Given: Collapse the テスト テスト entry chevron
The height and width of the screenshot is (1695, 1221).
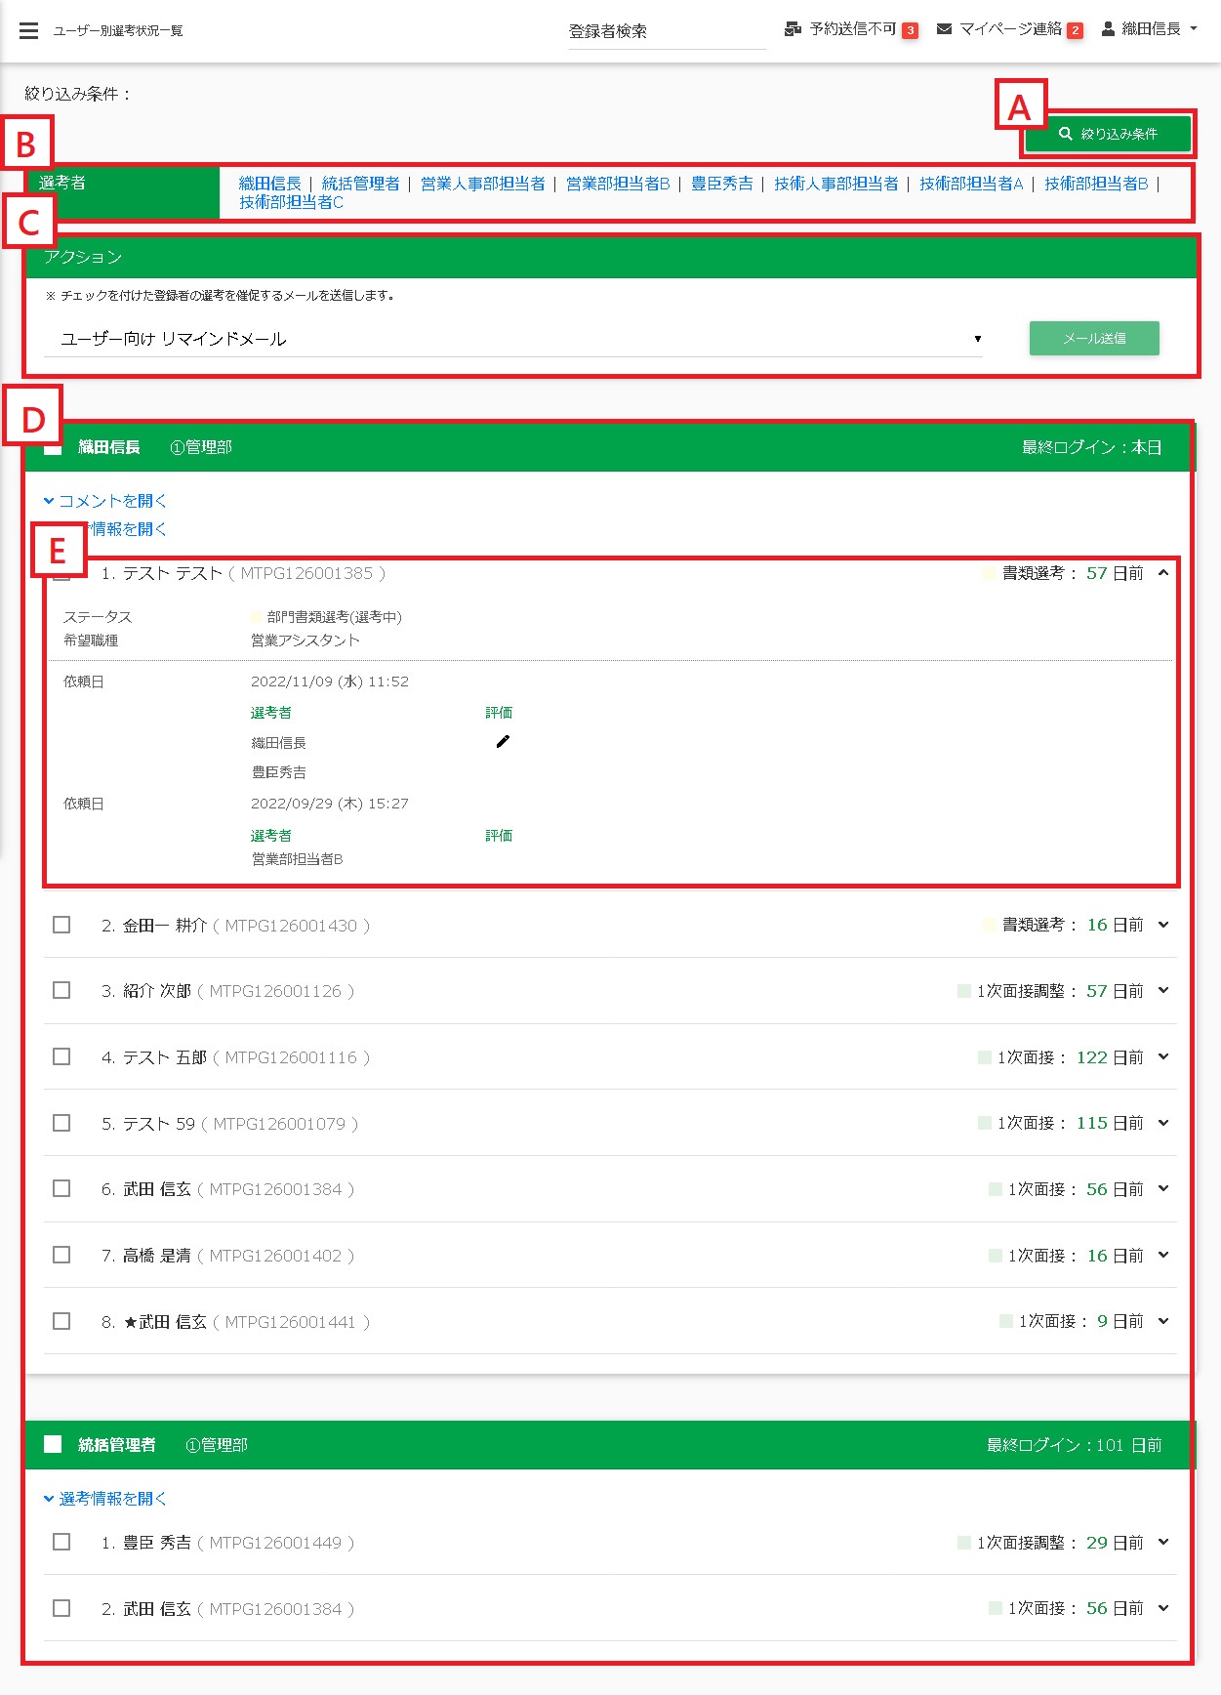Looking at the screenshot, I should [1163, 573].
